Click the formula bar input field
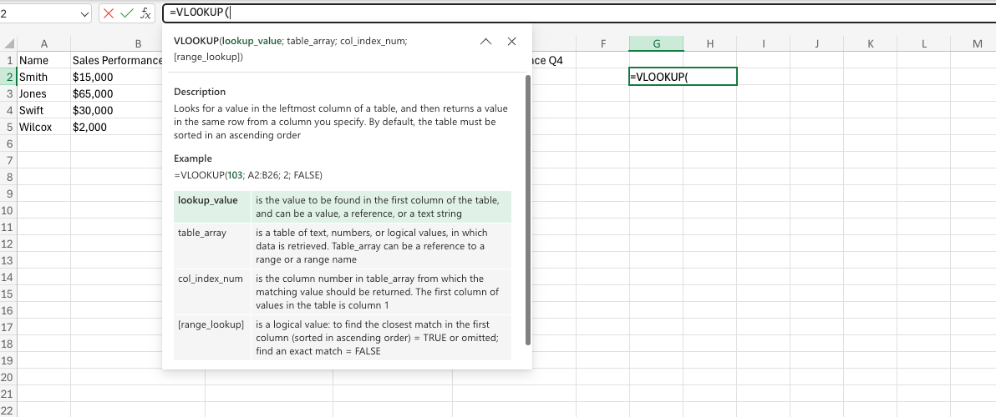This screenshot has height=417, width=996. point(579,13)
